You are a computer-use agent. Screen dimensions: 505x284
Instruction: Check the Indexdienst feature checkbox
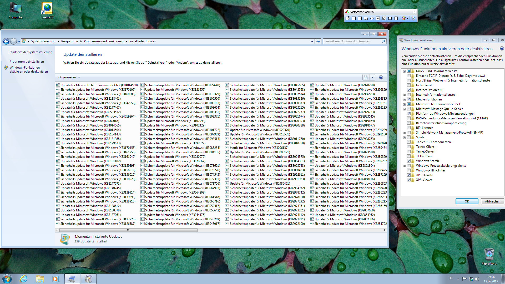coord(409,85)
